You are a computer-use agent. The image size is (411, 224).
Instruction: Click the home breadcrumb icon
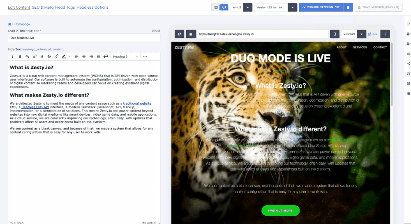coord(10,24)
